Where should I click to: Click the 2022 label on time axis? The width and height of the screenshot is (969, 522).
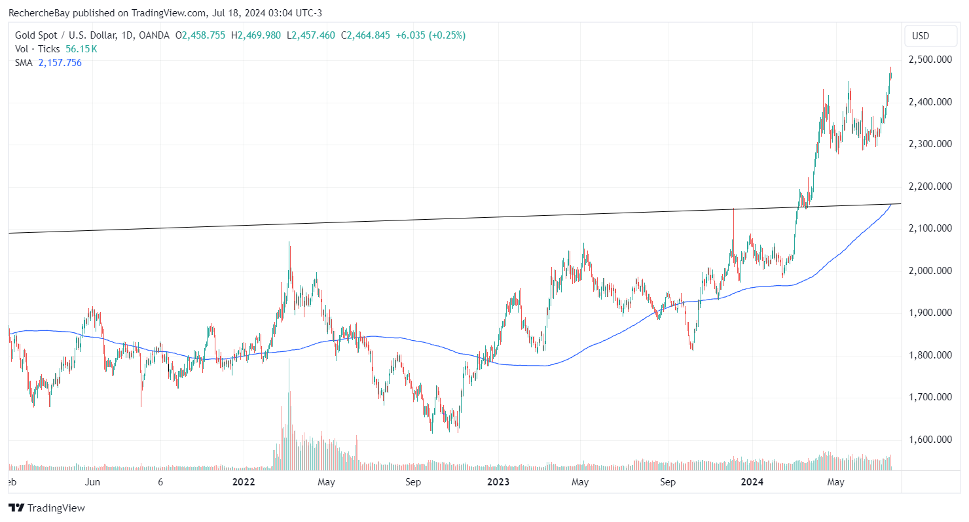[x=244, y=483]
